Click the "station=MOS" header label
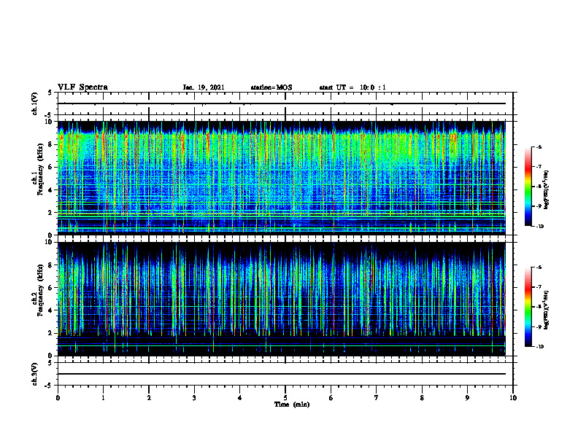Screen dimensions: 578x446 pos(271,87)
